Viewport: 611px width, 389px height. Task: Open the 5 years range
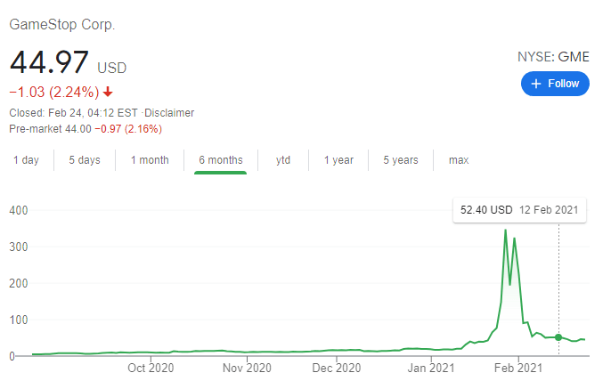coord(401,160)
